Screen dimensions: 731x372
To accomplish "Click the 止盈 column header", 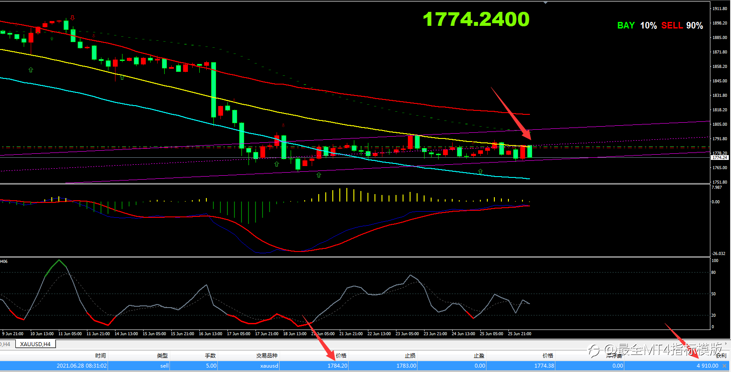I will point(479,355).
